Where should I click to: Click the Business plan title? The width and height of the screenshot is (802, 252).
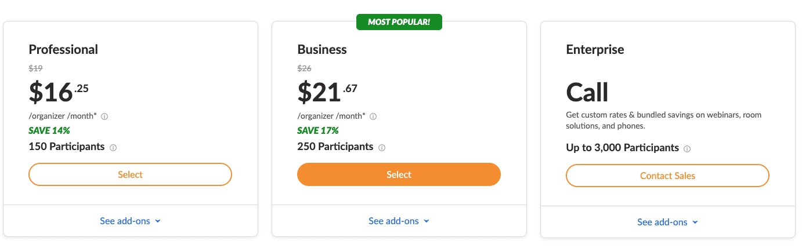(322, 49)
